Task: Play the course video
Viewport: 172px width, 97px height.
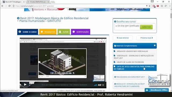Action: (x=25, y=85)
